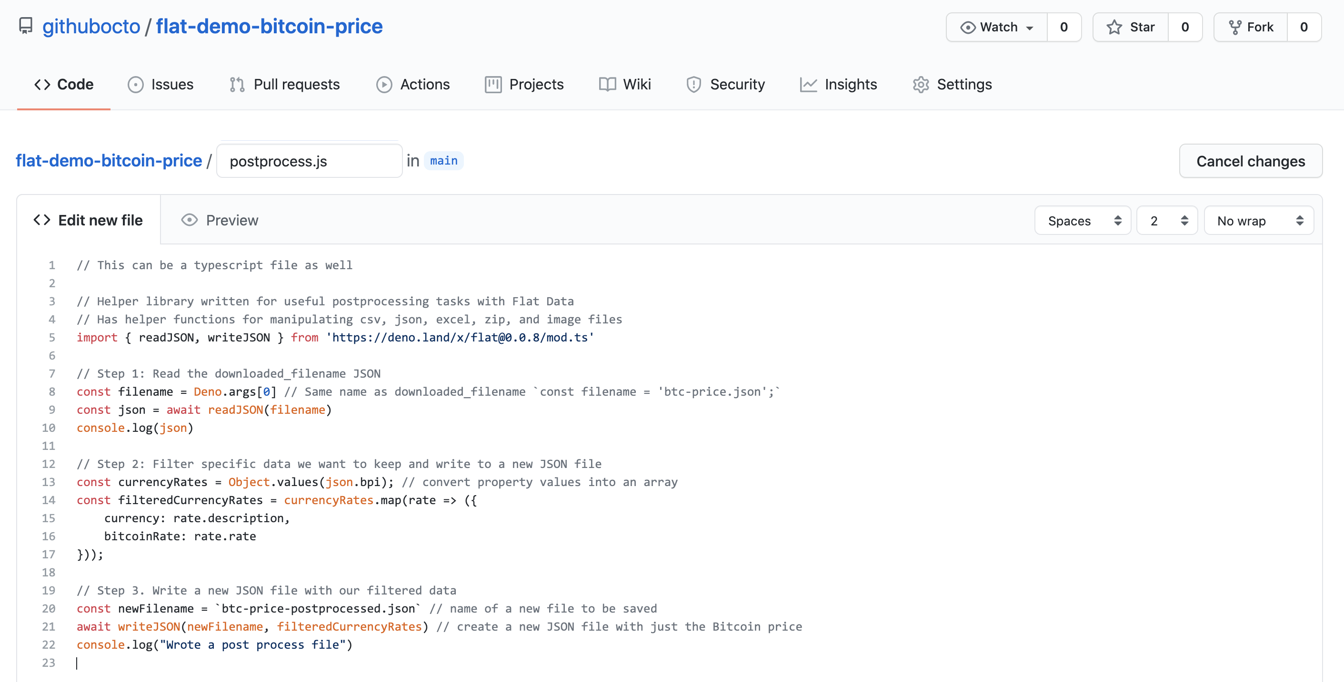The width and height of the screenshot is (1344, 682).
Task: Click the Settings gear tab
Action: tap(952, 84)
